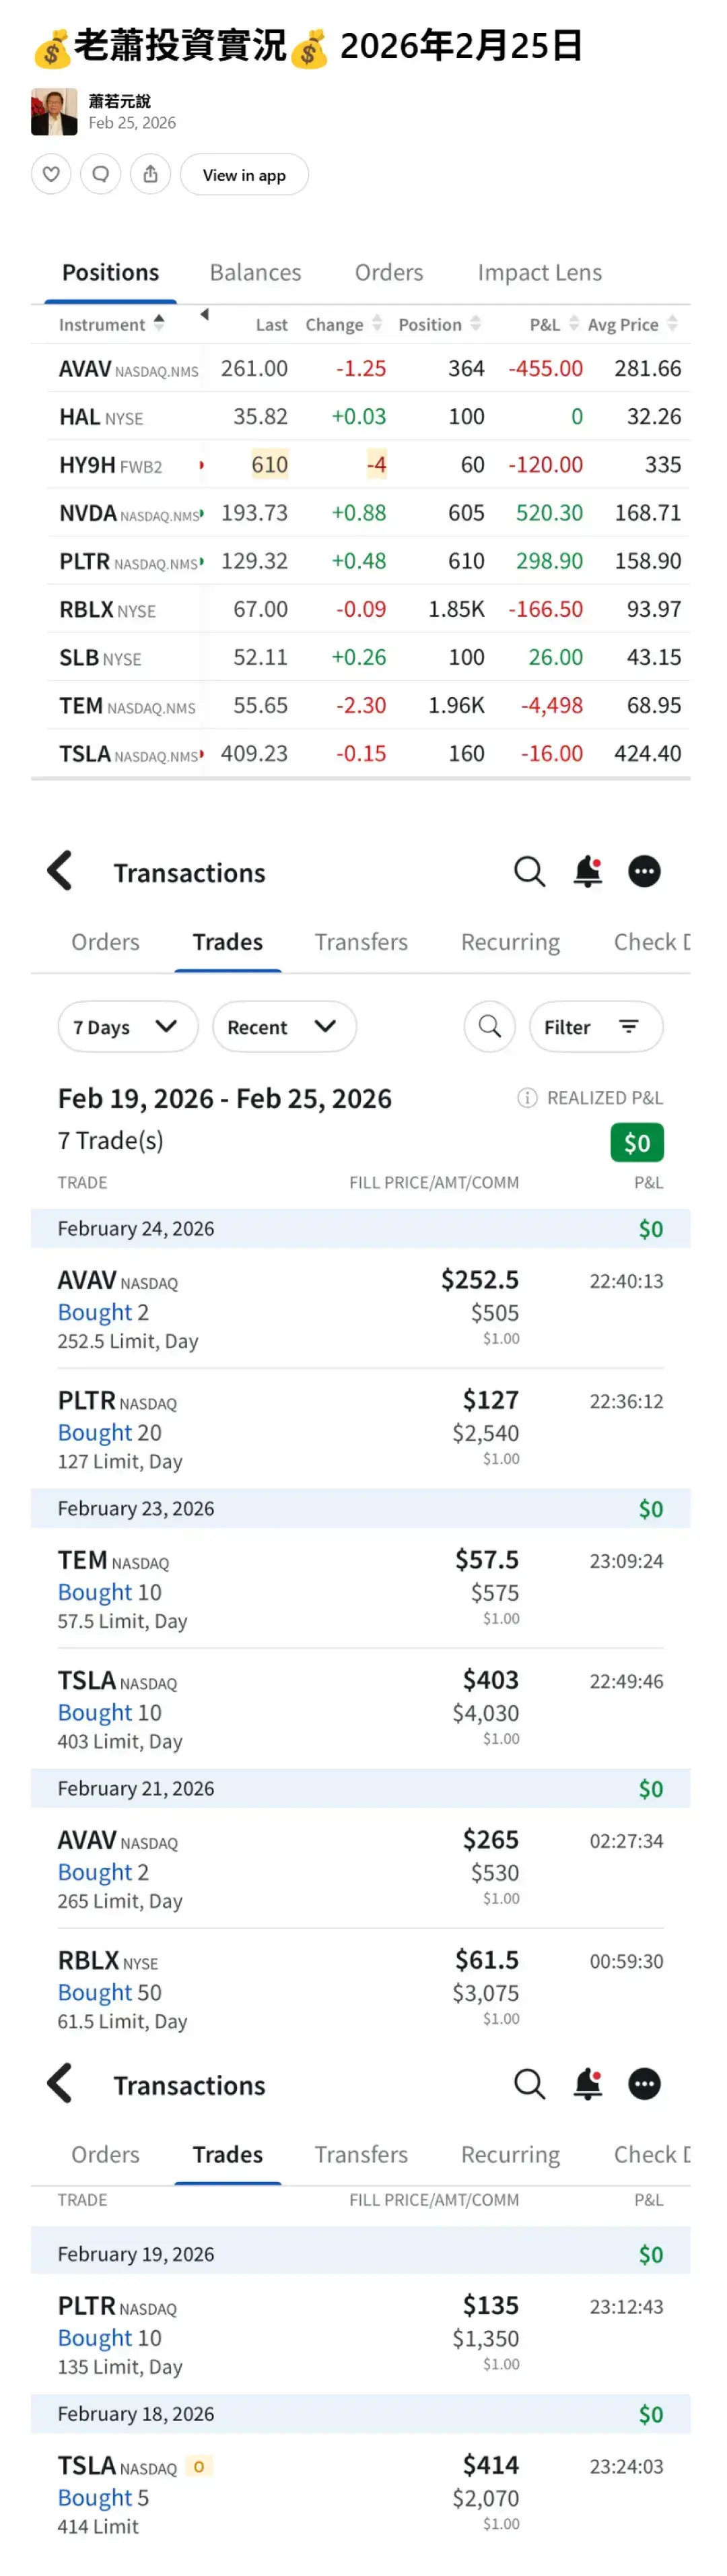Open the Recent sort dropdown
The image size is (727, 2576).
pyautogui.click(x=283, y=1027)
